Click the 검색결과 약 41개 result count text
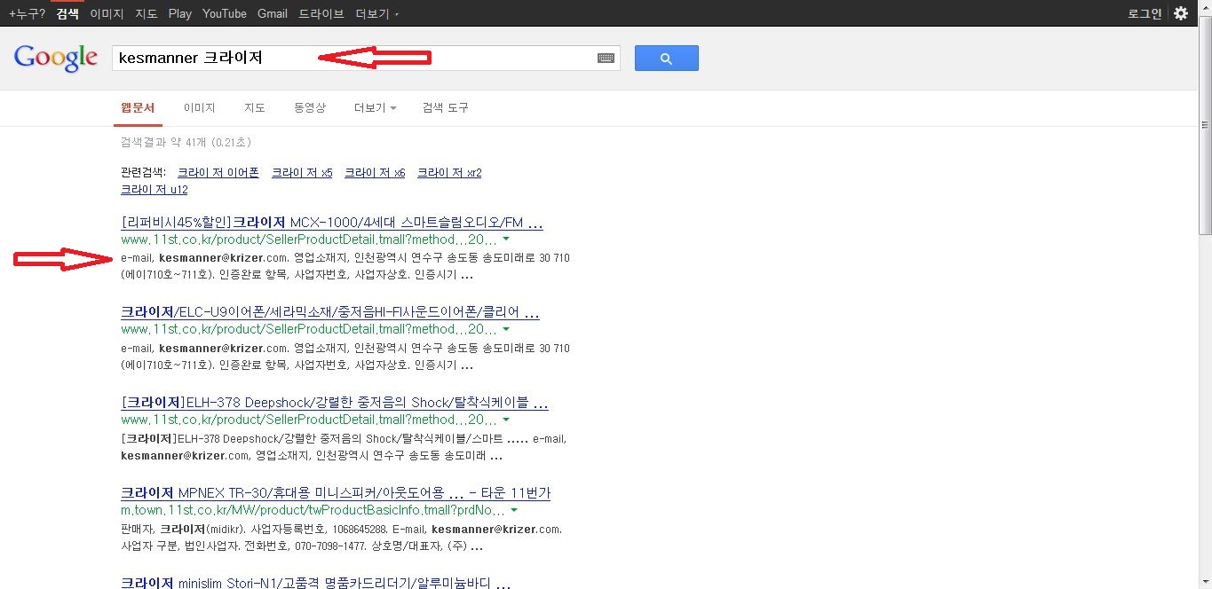1212x589 pixels. [186, 142]
